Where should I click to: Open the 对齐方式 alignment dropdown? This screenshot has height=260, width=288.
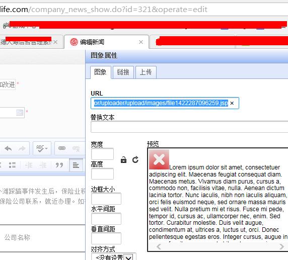point(114,257)
